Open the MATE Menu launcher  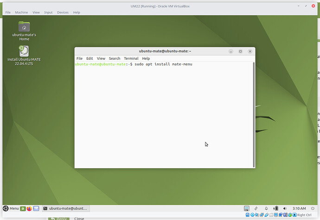tap(11, 208)
